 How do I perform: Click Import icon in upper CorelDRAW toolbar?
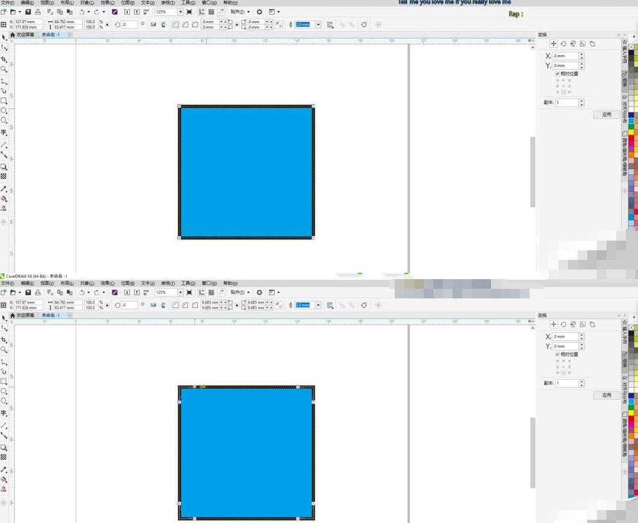pos(127,12)
